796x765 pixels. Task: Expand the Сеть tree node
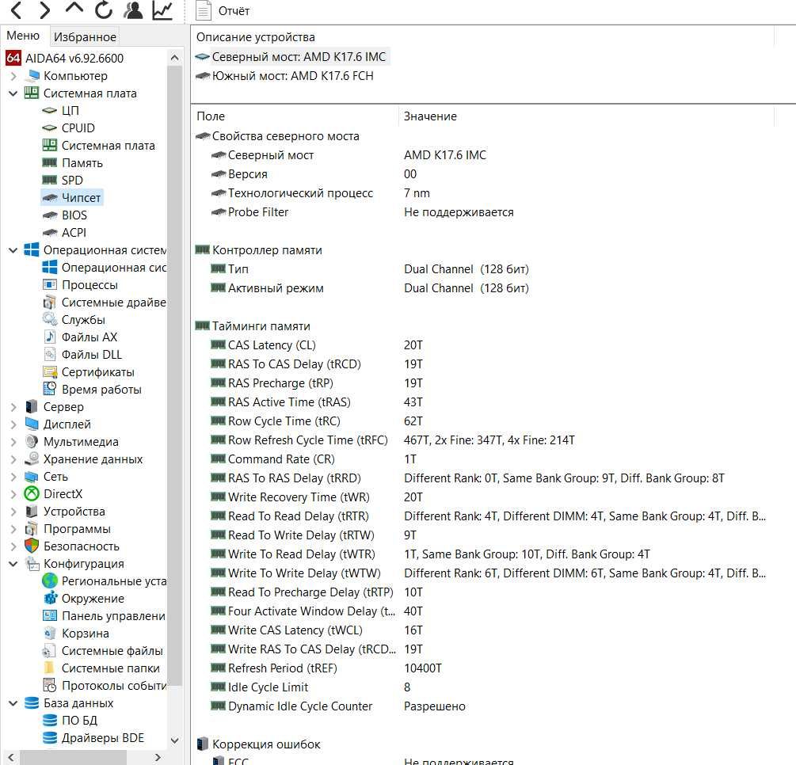(13, 477)
